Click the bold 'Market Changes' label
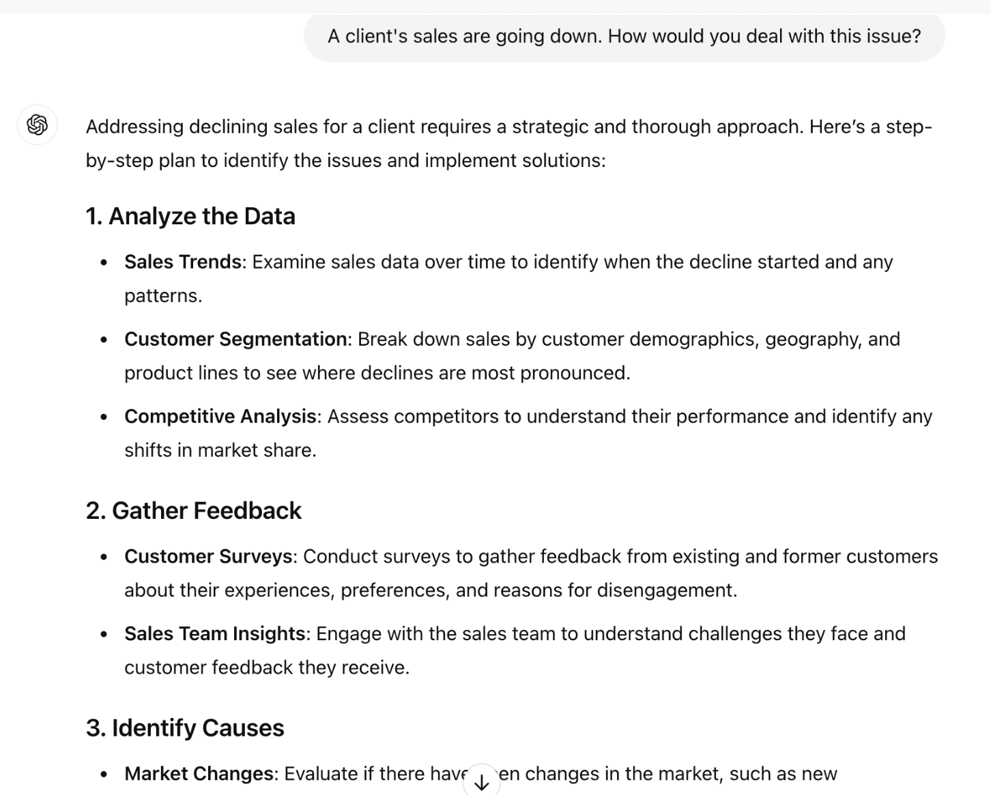Screen dimensions: 991x795 (x=199, y=774)
